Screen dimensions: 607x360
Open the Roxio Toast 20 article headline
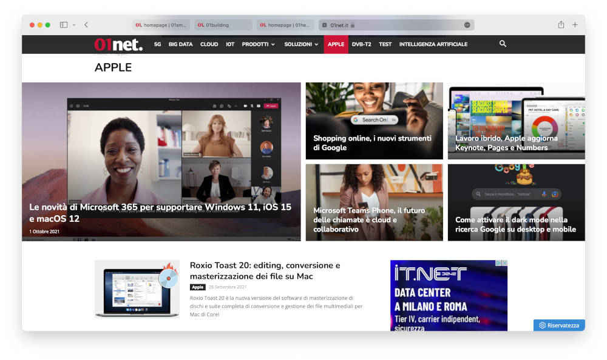click(x=265, y=271)
